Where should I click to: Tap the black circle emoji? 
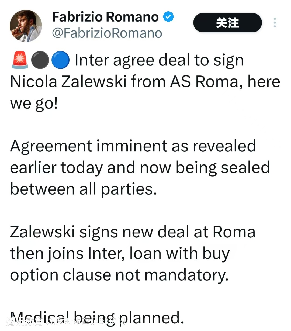40,60
